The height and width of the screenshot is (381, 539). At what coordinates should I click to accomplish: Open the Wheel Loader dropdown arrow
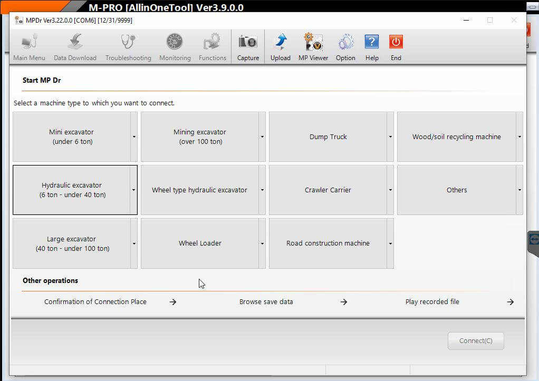click(262, 243)
